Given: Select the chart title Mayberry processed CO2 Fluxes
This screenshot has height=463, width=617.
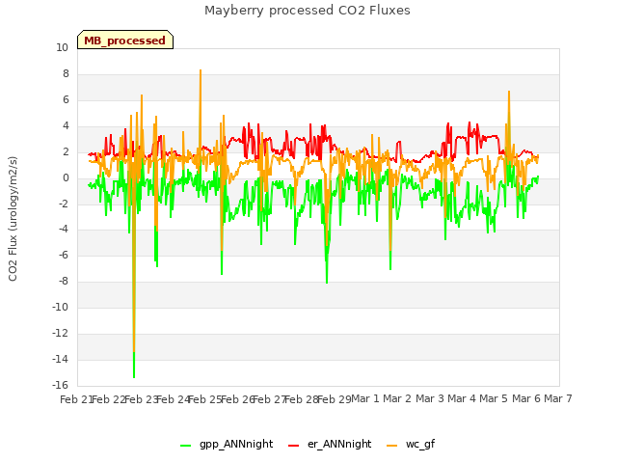Looking at the screenshot, I should tap(308, 11).
